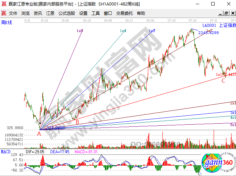Open the 帮助 menu
The image size is (236, 176).
(141, 13)
